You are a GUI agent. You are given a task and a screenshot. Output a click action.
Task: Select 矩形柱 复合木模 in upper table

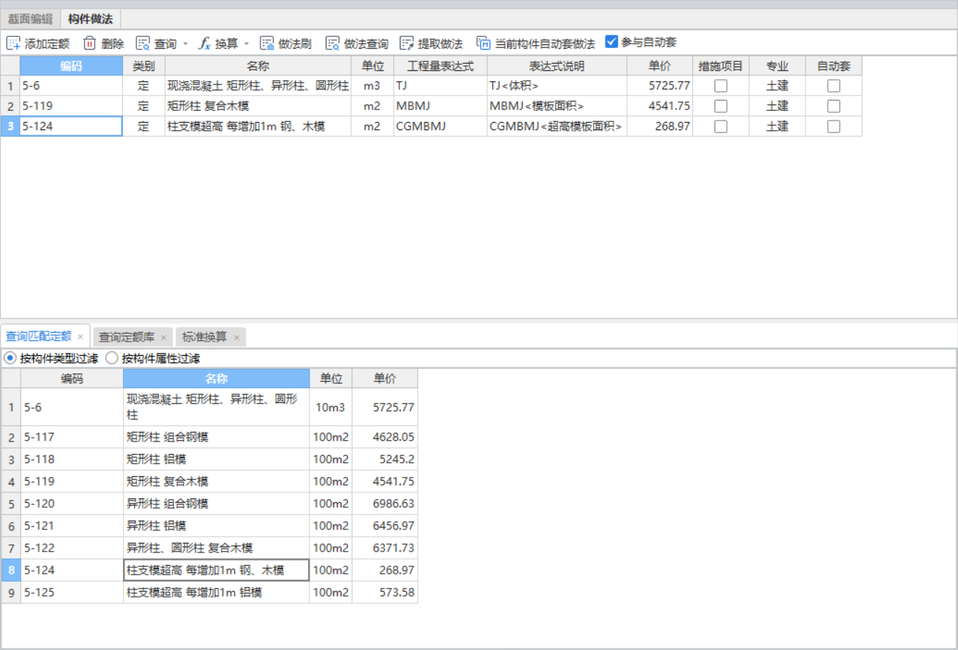tap(258, 106)
